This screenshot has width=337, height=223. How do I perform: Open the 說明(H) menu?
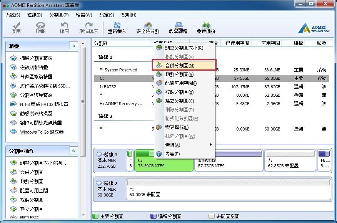(x=129, y=15)
